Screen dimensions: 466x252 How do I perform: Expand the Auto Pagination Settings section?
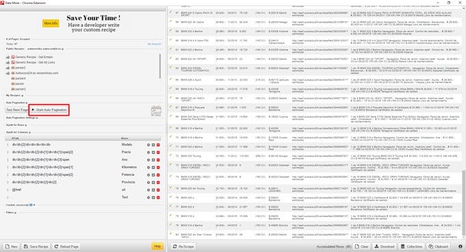point(22,118)
